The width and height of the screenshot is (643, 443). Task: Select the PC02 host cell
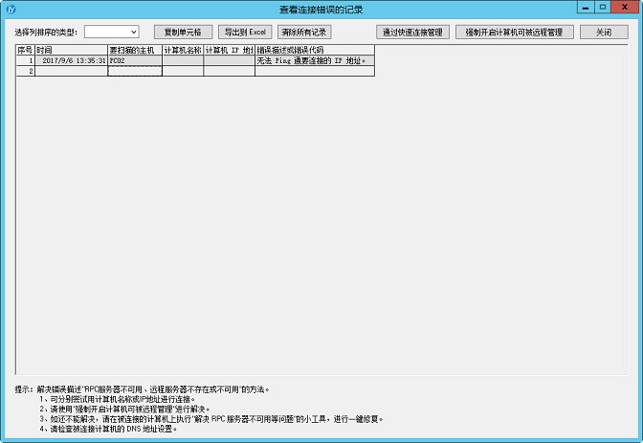click(135, 60)
